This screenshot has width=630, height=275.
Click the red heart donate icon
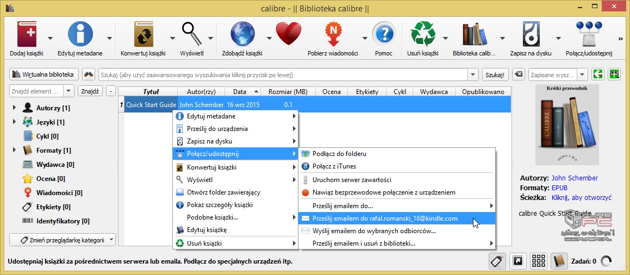(289, 34)
